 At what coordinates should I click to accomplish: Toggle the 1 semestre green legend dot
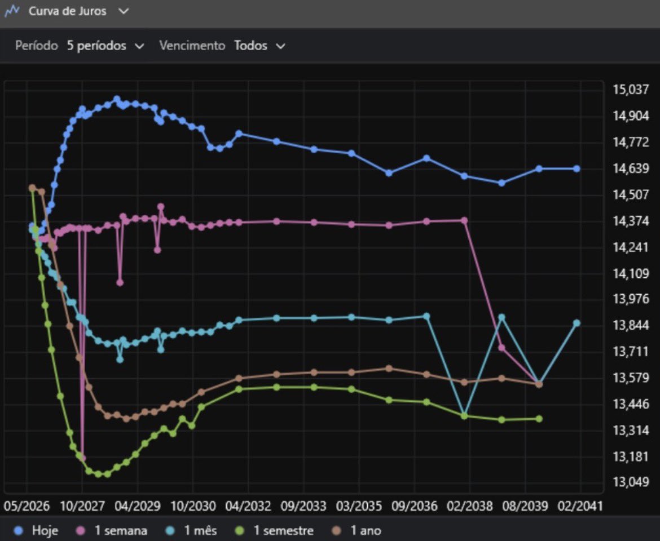pos(239,530)
